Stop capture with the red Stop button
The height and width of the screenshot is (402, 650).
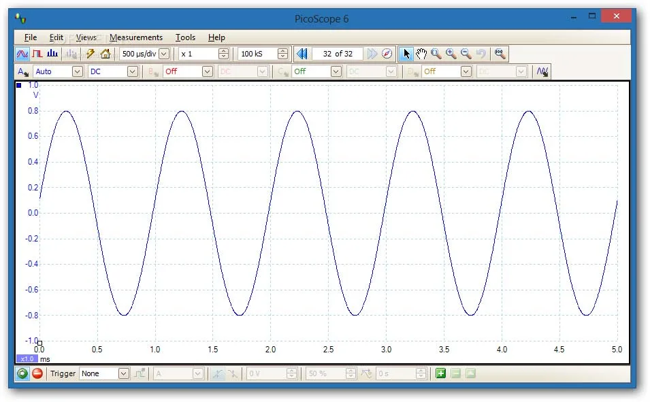point(37,374)
